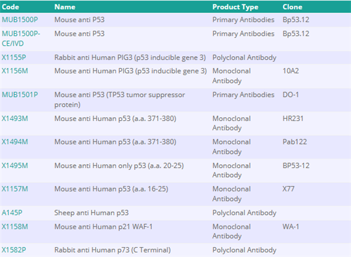
Task: Click the DO-1 clone cell
Action: [x=290, y=95]
